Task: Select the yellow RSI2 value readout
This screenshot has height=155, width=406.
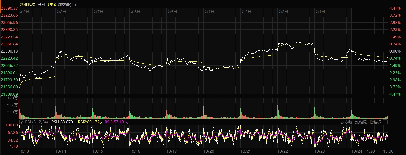Action: [x=90, y=122]
